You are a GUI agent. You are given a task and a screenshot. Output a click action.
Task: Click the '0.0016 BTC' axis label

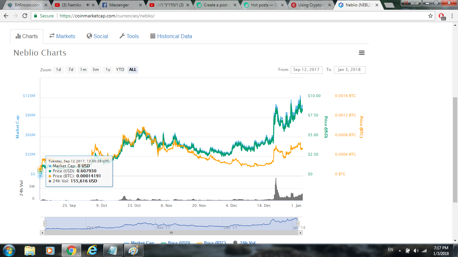click(345, 96)
